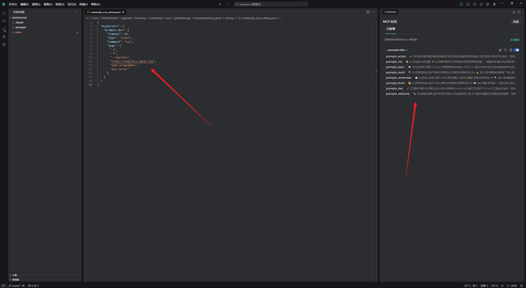
Task: Click the editor minimap scrollbar slider
Action: click(x=376, y=71)
